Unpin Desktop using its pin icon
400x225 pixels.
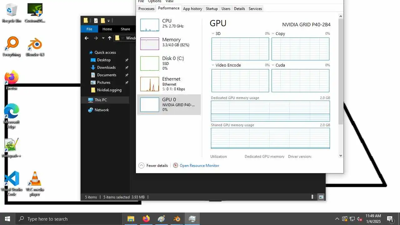point(127,60)
